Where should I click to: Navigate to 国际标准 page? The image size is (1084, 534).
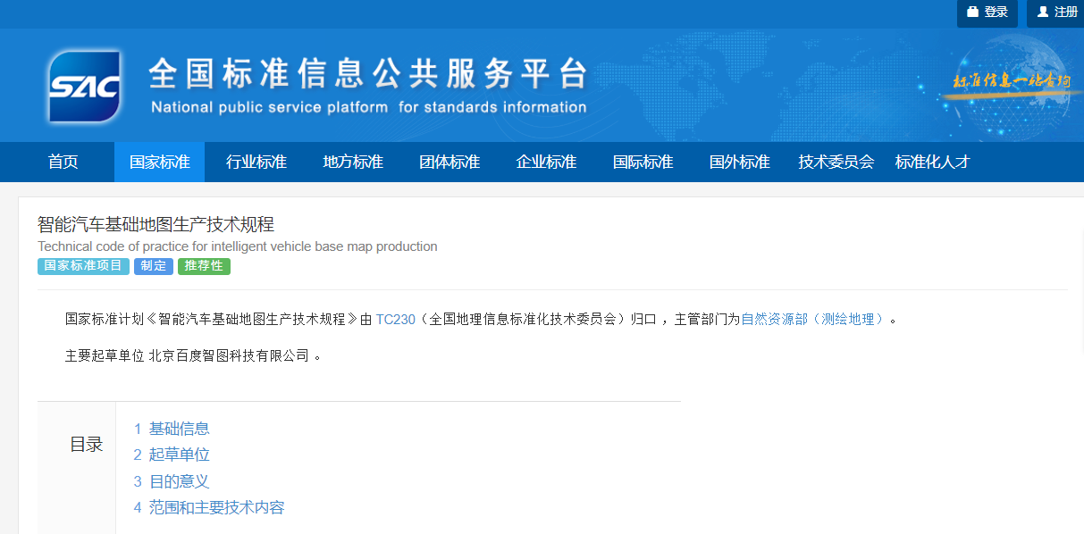pos(642,162)
